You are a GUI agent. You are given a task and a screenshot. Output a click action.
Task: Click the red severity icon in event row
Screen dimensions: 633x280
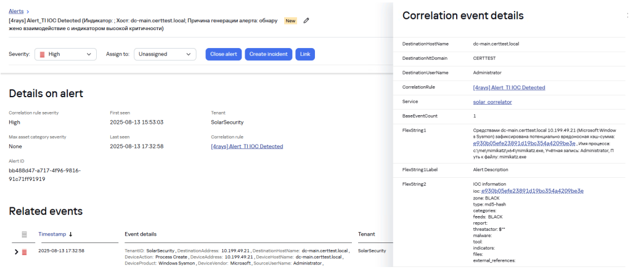click(x=24, y=252)
